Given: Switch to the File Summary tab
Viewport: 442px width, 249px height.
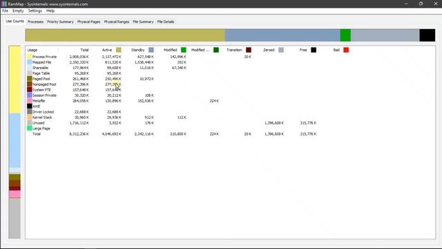Looking at the screenshot, I should (143, 21).
